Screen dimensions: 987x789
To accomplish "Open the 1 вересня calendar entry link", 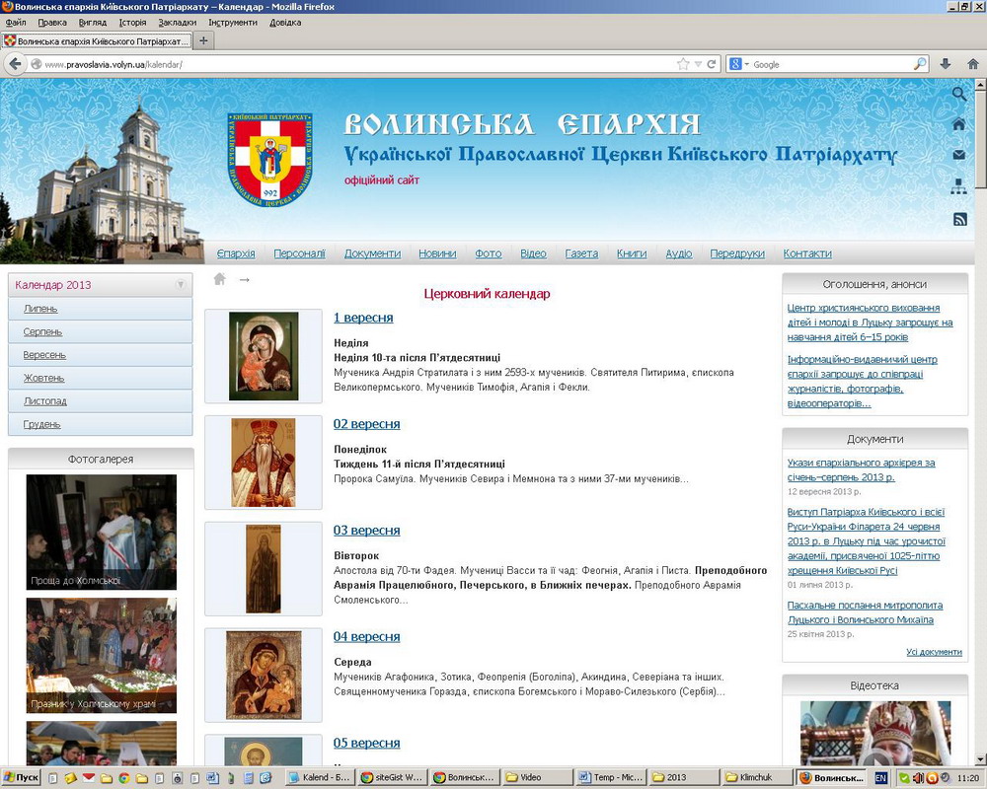I will click(x=363, y=318).
